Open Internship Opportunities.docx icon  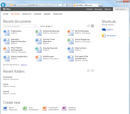(x=6, y=41)
